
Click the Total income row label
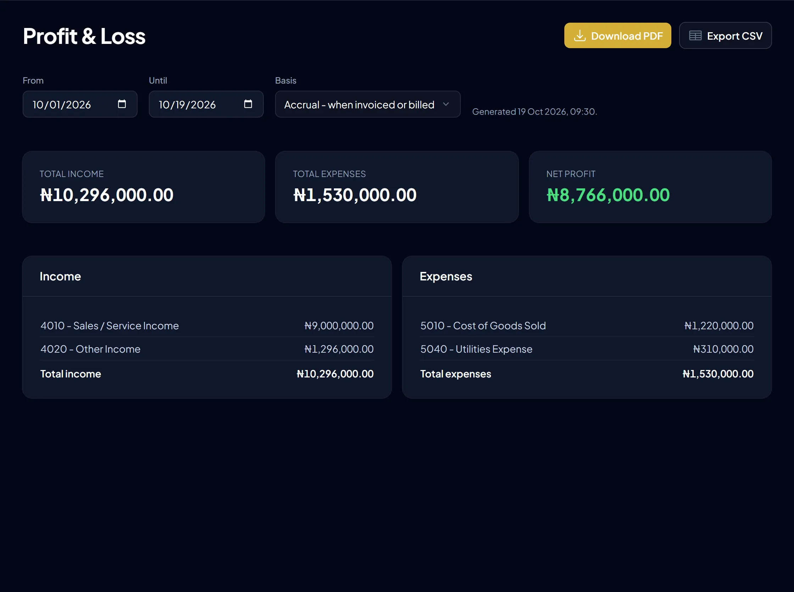(x=71, y=374)
